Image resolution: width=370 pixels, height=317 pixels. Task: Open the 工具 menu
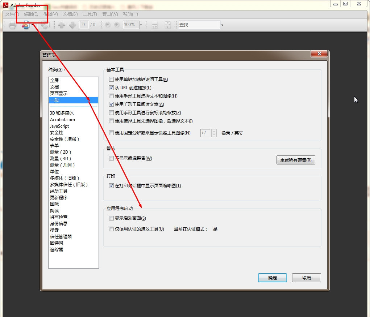[x=90, y=14]
